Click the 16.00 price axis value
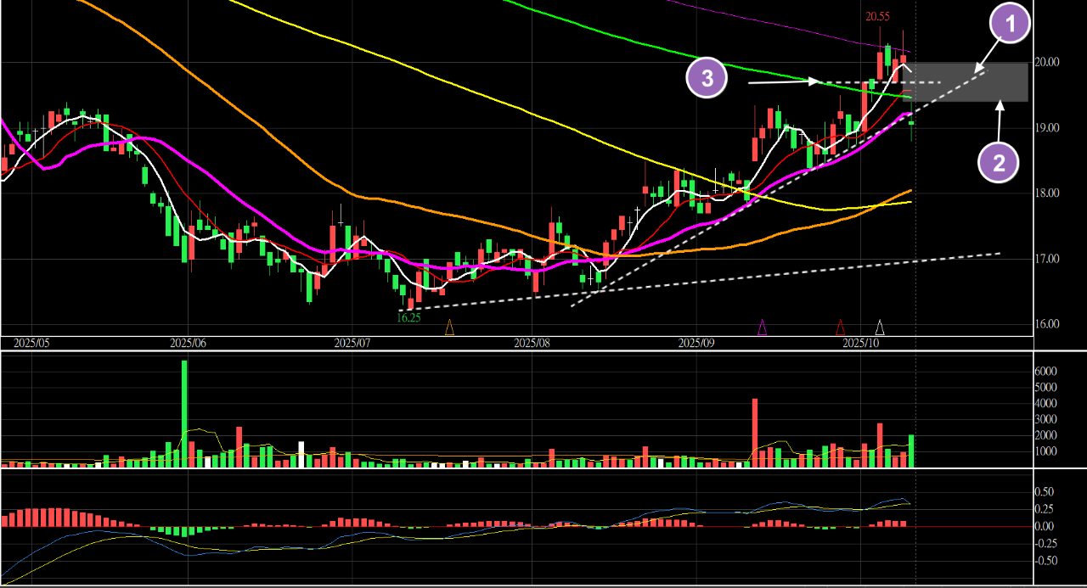1087x588 pixels. [x=1045, y=323]
